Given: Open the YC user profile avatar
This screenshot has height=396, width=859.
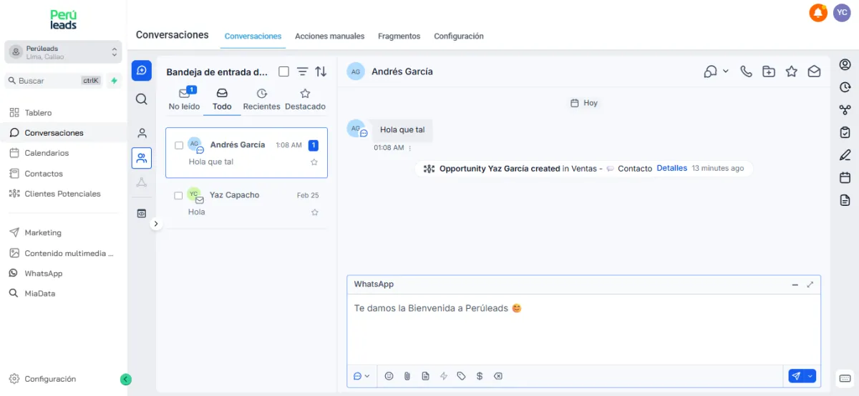Looking at the screenshot, I should 842,13.
